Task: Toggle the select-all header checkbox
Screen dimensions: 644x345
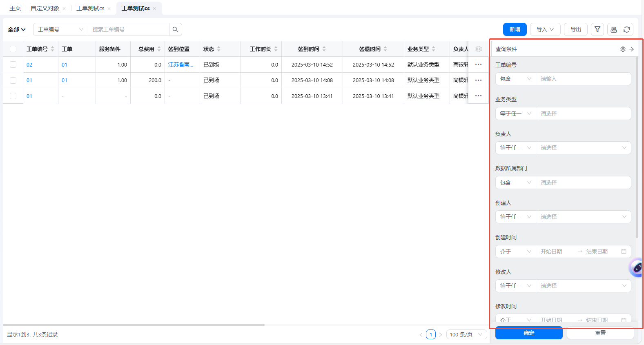Action: 13,49
